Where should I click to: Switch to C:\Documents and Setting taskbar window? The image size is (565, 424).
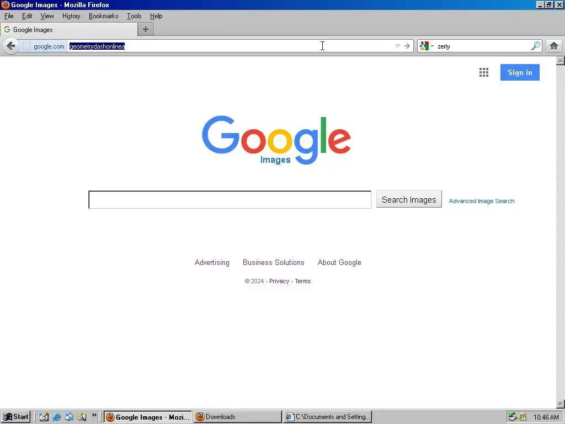tap(328, 417)
